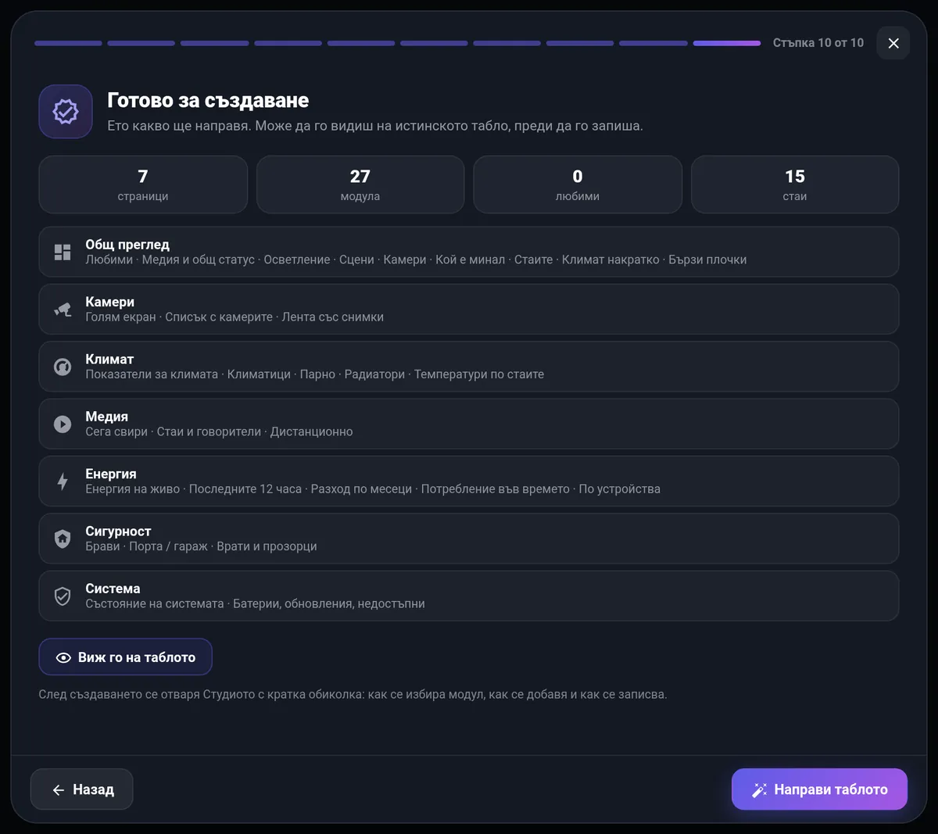The width and height of the screenshot is (938, 834).
Task: Click the Енергия на живо description line
Action: [373, 489]
